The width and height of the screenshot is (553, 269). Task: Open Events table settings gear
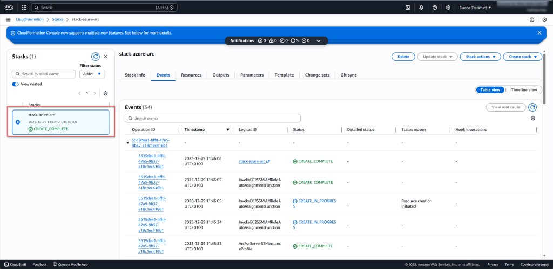532,118
